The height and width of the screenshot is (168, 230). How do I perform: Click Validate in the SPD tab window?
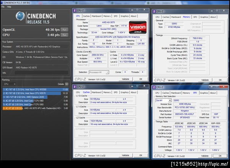click(205, 156)
